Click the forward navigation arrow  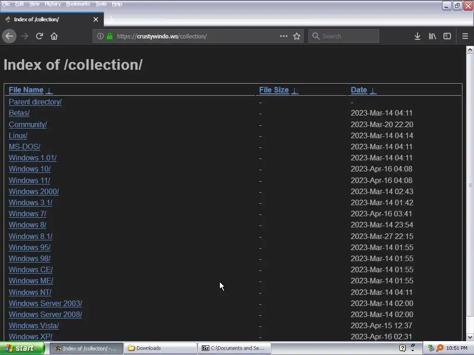(25, 36)
